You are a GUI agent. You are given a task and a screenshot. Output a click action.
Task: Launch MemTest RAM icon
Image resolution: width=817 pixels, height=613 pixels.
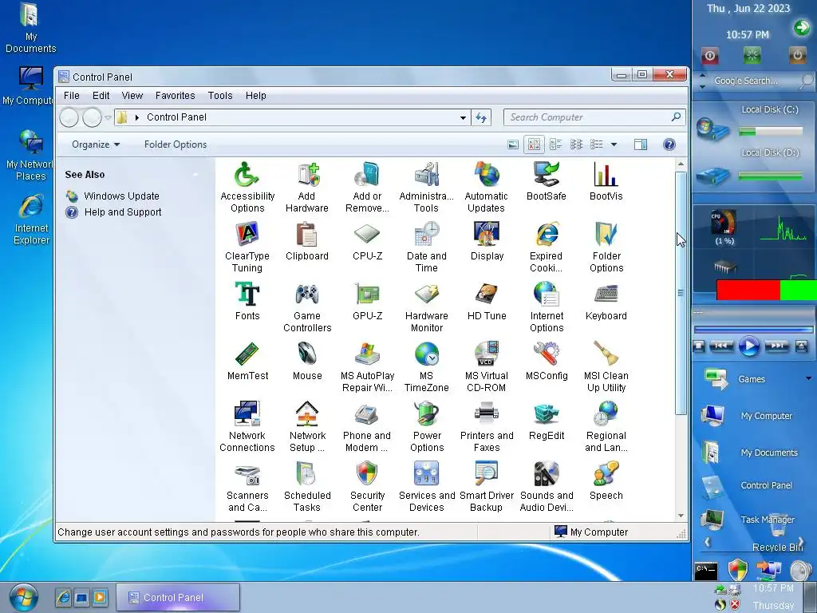pos(247,362)
